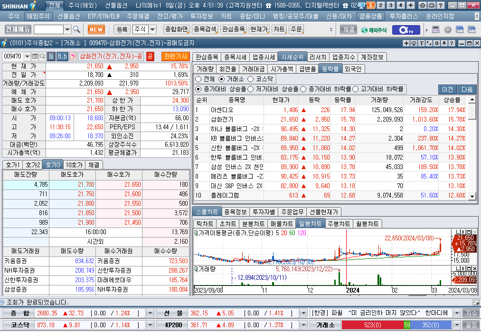Click the B,b icon button
The width and height of the screenshot is (481, 332).
[62, 56]
